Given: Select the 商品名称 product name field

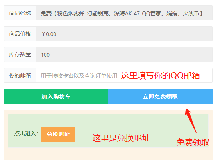Looking at the screenshot, I should tap(124, 13).
